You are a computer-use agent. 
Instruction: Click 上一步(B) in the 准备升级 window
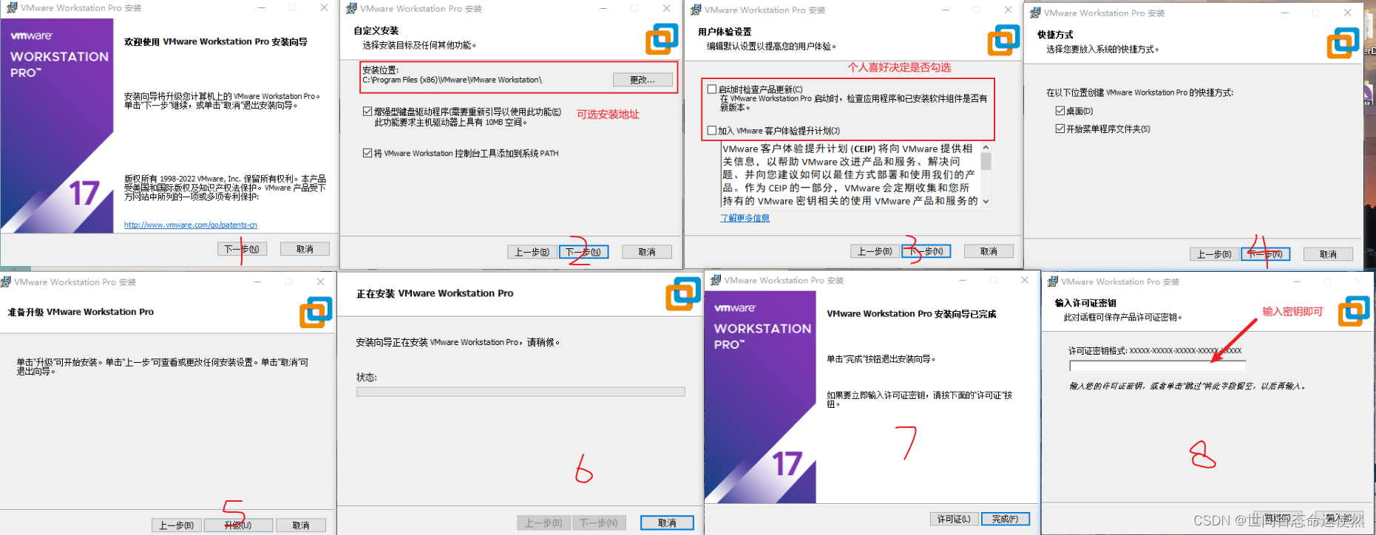(177, 525)
